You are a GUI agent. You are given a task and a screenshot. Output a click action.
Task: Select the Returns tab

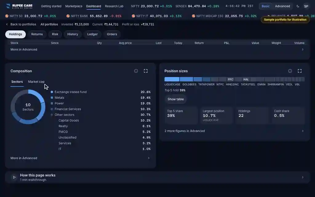click(x=37, y=34)
